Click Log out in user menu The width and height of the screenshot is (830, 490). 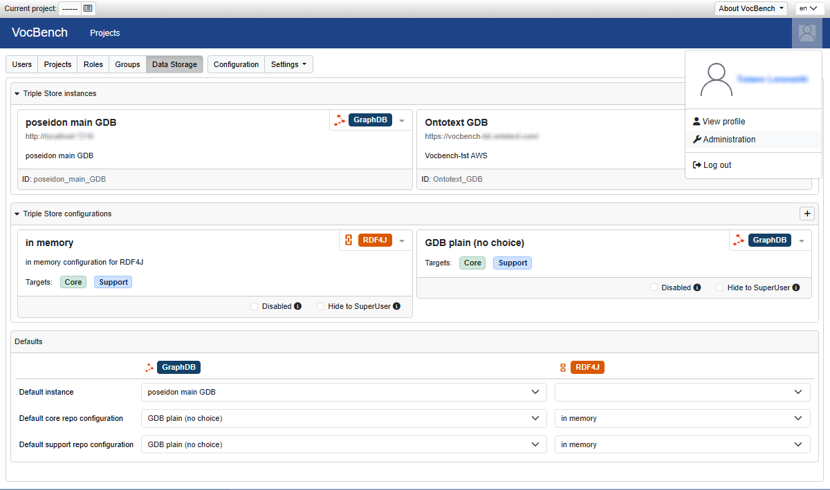click(x=717, y=165)
